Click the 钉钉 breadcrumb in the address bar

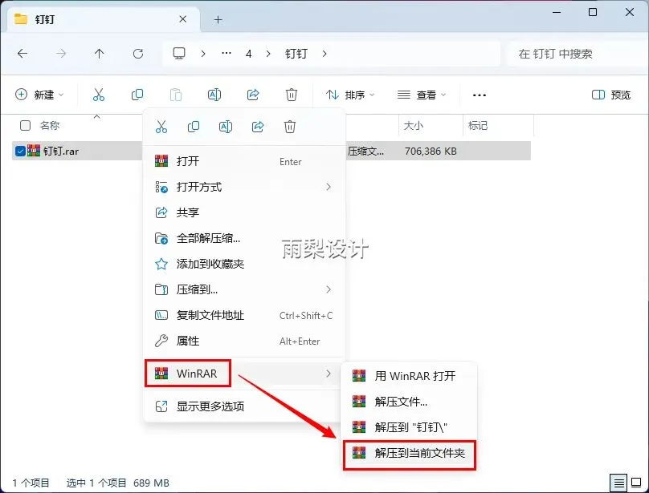[x=296, y=54]
